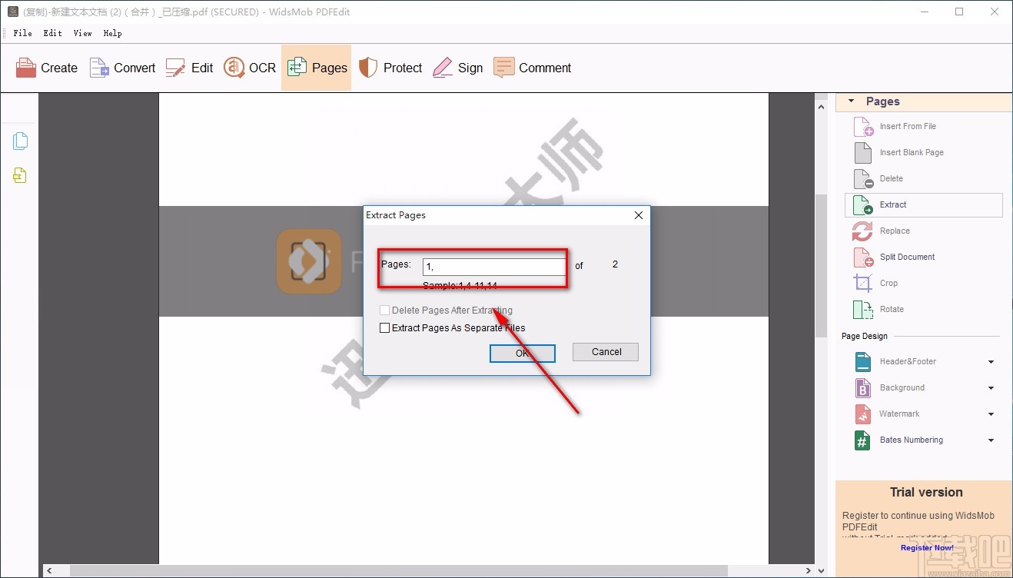Screen dimensions: 1013x578
Task: Expand the Background options
Action: coord(990,387)
